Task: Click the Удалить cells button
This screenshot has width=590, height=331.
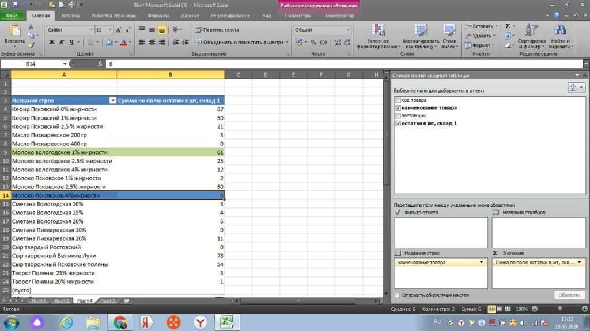Action: [480, 36]
